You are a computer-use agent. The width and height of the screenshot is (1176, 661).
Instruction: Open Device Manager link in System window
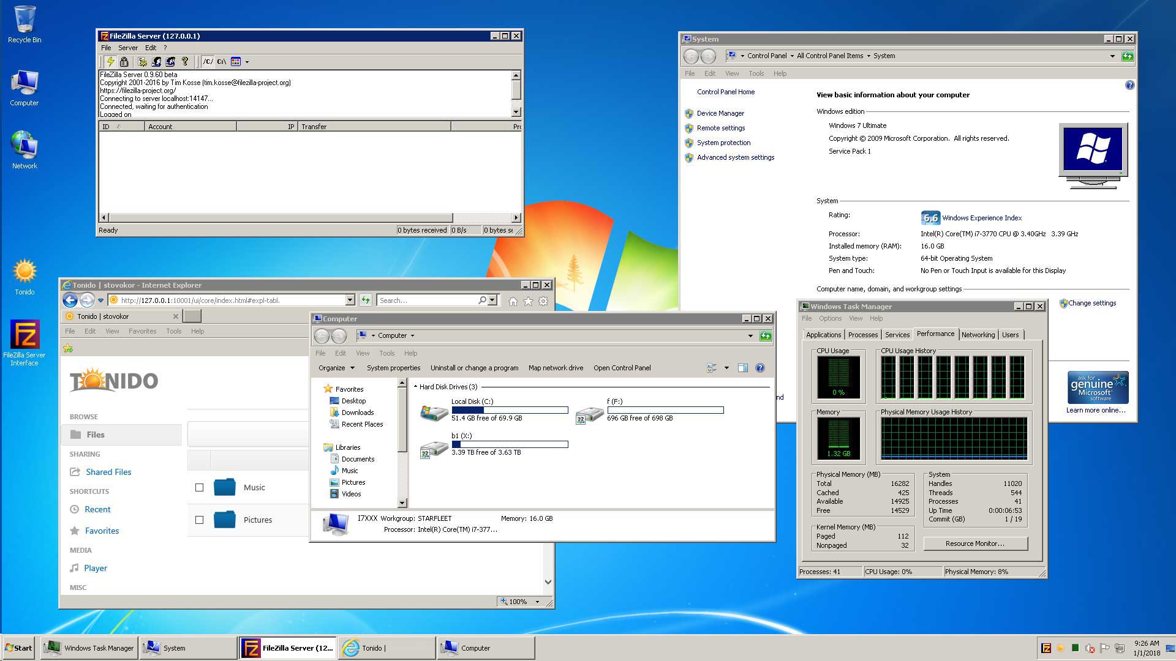(720, 113)
